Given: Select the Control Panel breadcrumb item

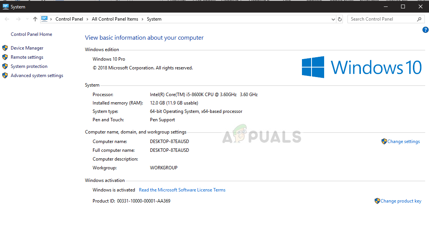Looking at the screenshot, I should pyautogui.click(x=69, y=19).
